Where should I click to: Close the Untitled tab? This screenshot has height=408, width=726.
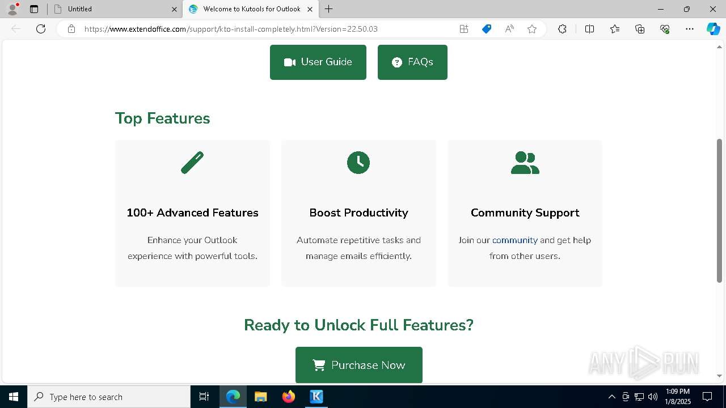tap(174, 9)
